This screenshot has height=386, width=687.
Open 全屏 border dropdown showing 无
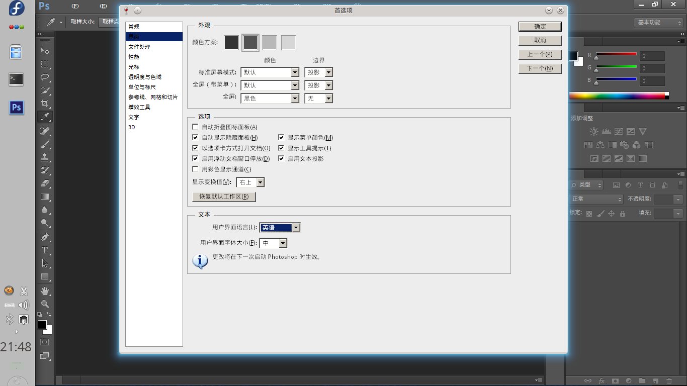[x=319, y=99]
